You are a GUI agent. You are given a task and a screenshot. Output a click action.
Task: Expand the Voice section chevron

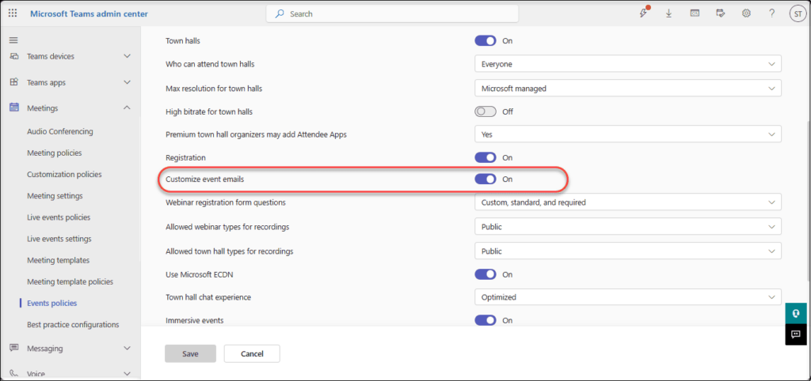click(x=128, y=374)
